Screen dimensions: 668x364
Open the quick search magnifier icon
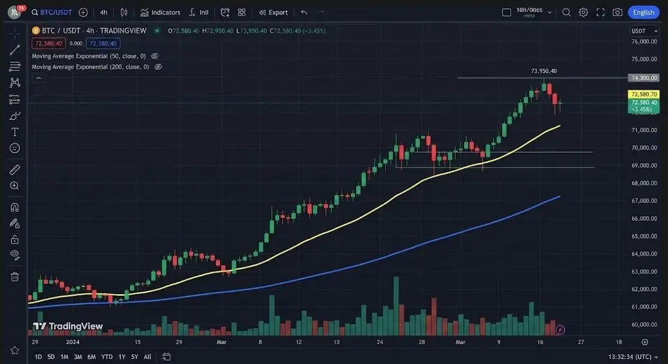tap(566, 12)
